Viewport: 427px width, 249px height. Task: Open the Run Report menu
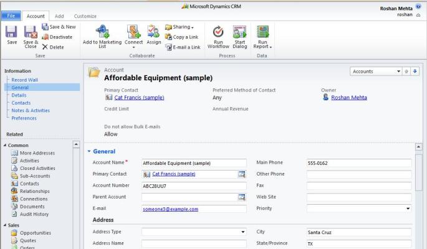pos(263,31)
